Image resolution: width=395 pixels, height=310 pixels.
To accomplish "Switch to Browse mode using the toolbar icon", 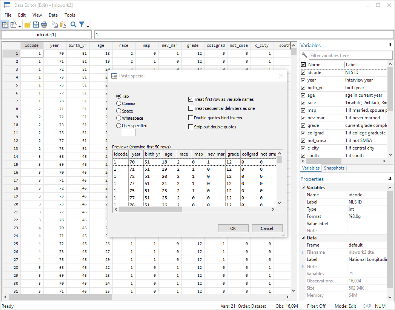I will click(x=14, y=24).
